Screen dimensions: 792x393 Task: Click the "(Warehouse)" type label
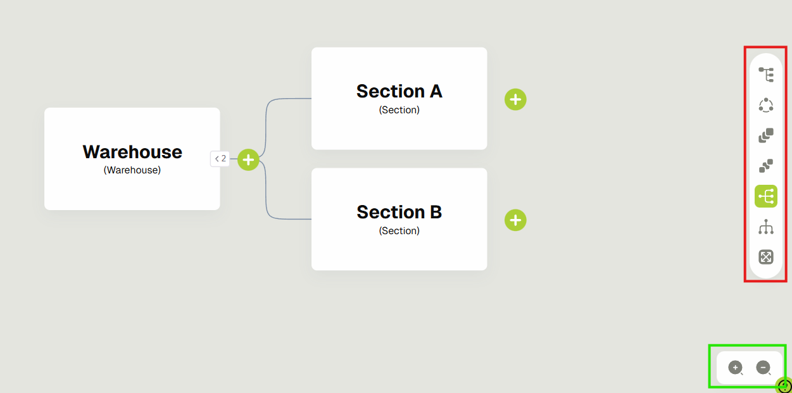[x=132, y=170]
